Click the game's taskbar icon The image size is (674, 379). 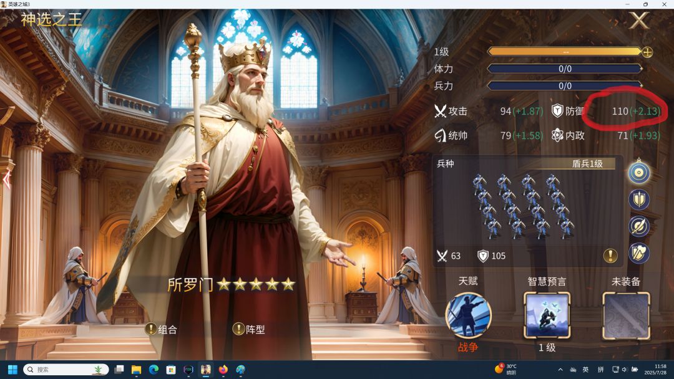click(x=206, y=370)
